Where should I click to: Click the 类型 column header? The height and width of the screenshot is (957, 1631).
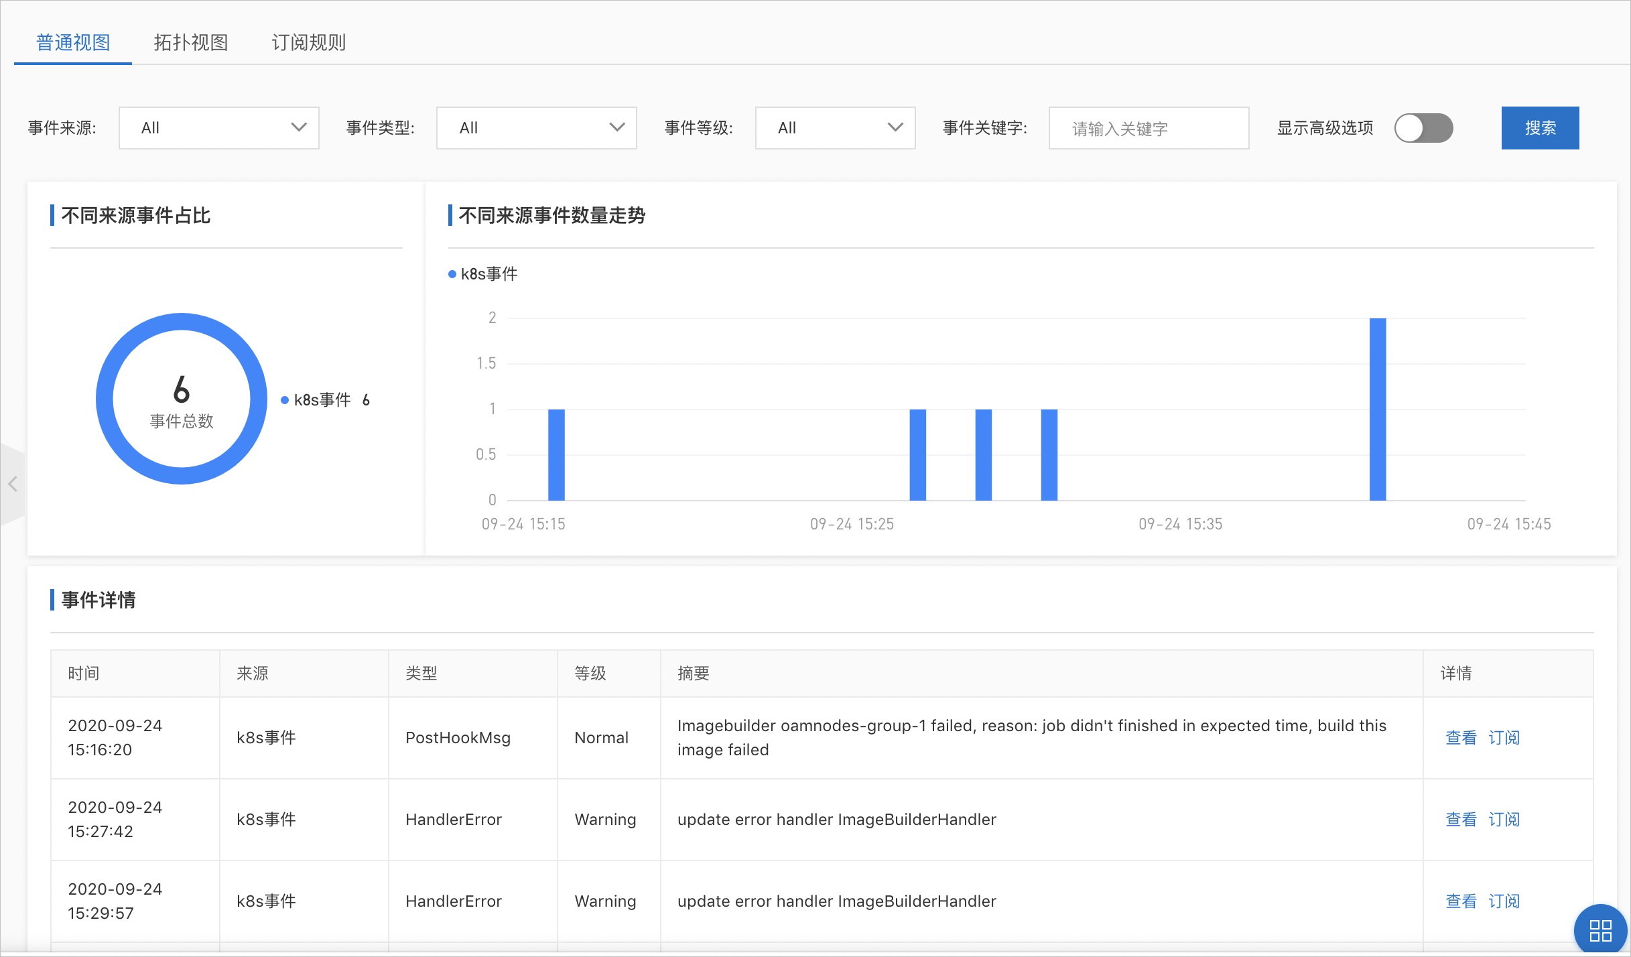tap(473, 674)
